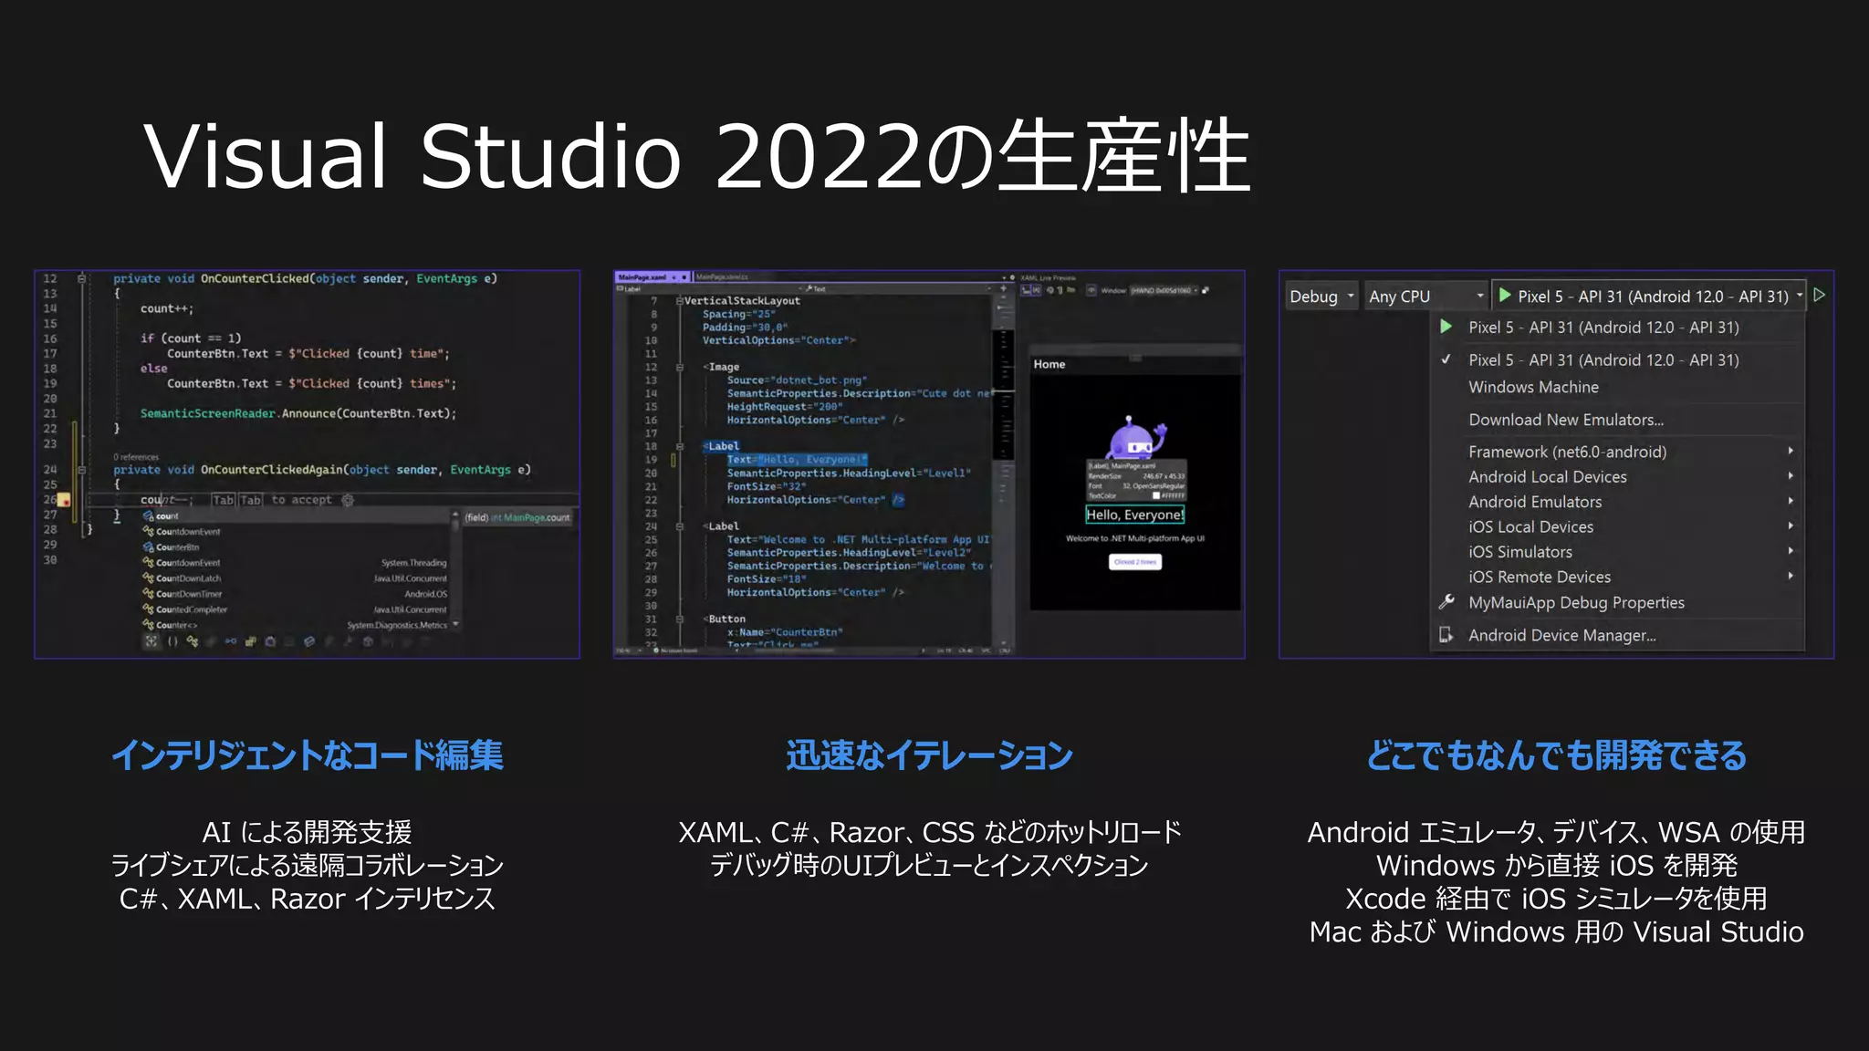The width and height of the screenshot is (1869, 1051).
Task: Click the IntelliCode gear icon after 'to accept'
Action: pyautogui.click(x=348, y=500)
